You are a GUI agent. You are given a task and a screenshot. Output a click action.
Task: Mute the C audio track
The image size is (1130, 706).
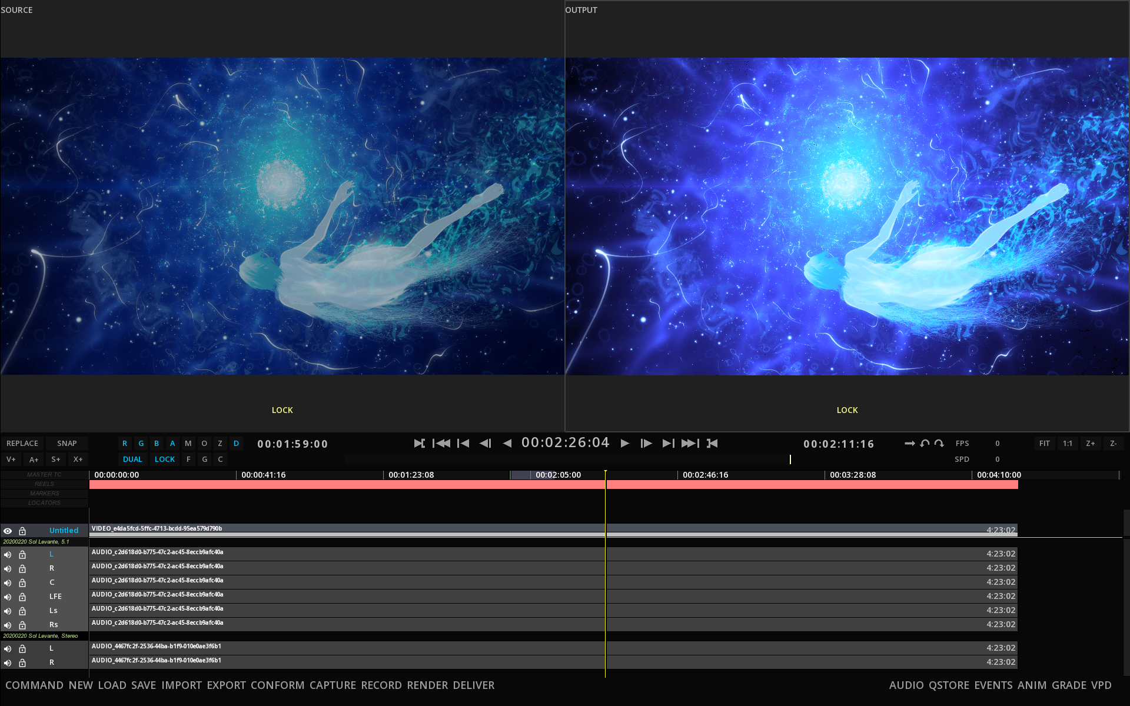point(8,582)
